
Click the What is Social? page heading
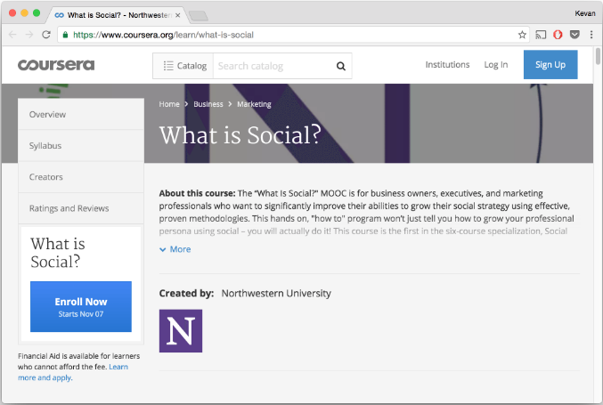tap(240, 135)
